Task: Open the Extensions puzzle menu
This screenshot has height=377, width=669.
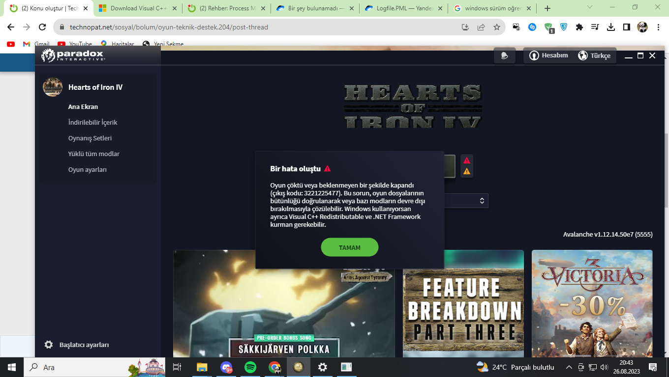Action: point(579,27)
